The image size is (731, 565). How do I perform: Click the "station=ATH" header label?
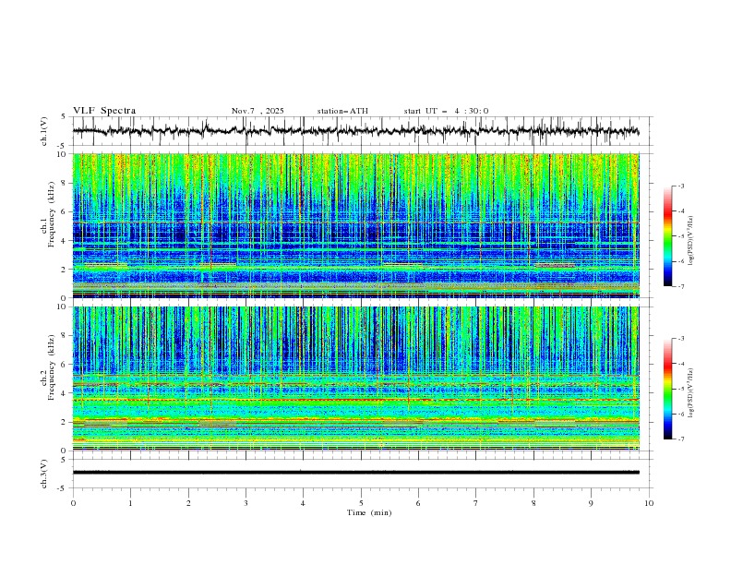tap(342, 111)
